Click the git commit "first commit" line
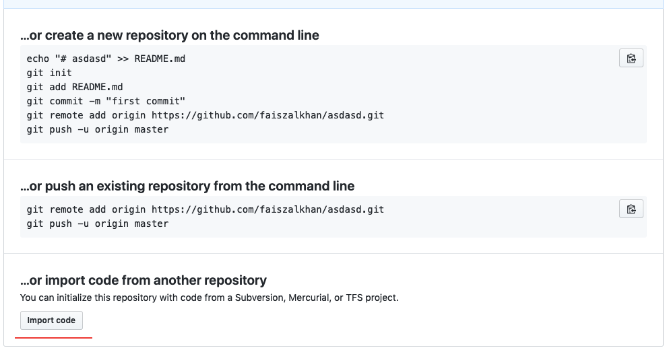The height and width of the screenshot is (348, 665). click(x=106, y=101)
